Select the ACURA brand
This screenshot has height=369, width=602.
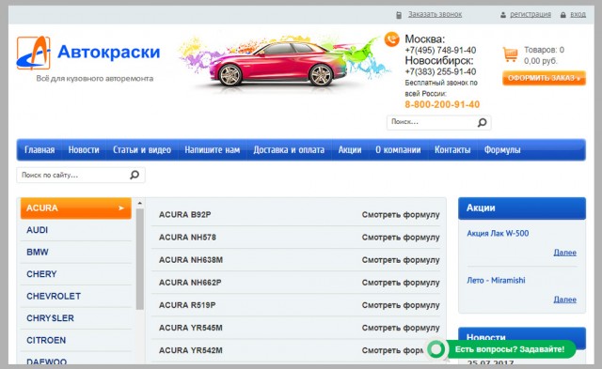[x=75, y=208]
